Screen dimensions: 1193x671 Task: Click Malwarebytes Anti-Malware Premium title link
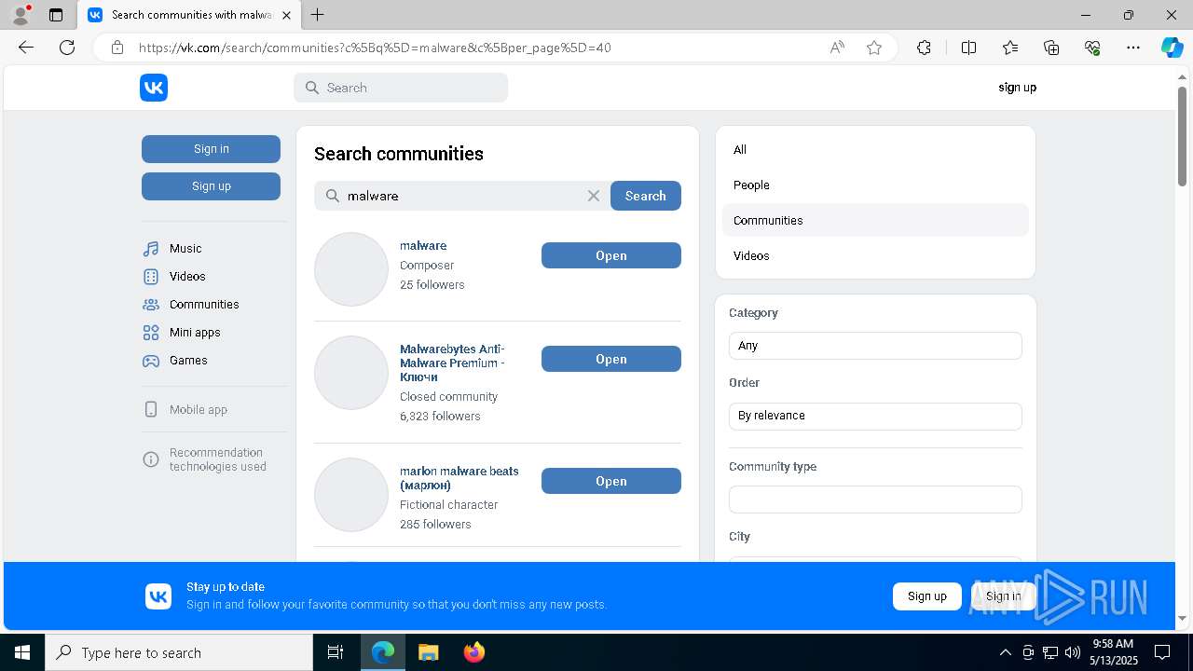(x=453, y=363)
